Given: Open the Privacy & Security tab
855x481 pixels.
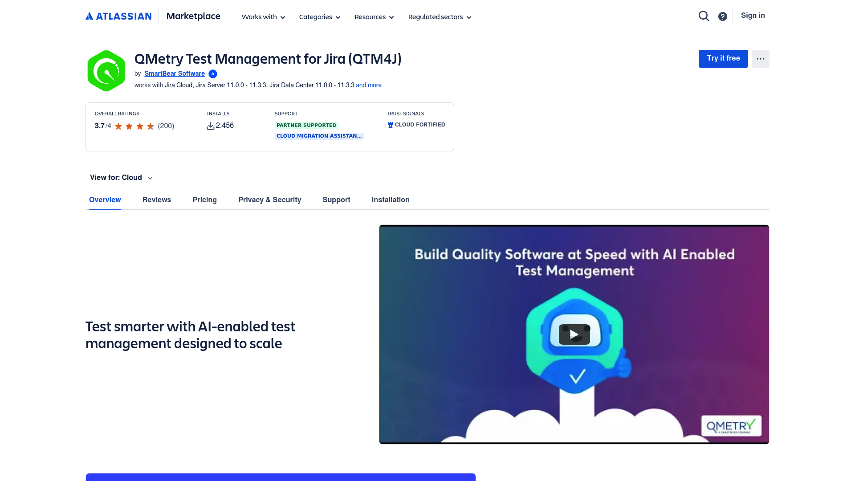Looking at the screenshot, I should 269,200.
